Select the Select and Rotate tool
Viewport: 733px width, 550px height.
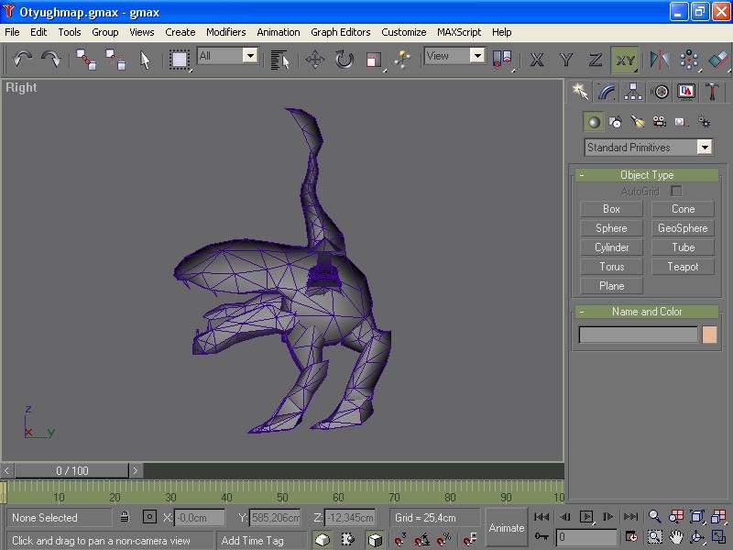(x=344, y=60)
